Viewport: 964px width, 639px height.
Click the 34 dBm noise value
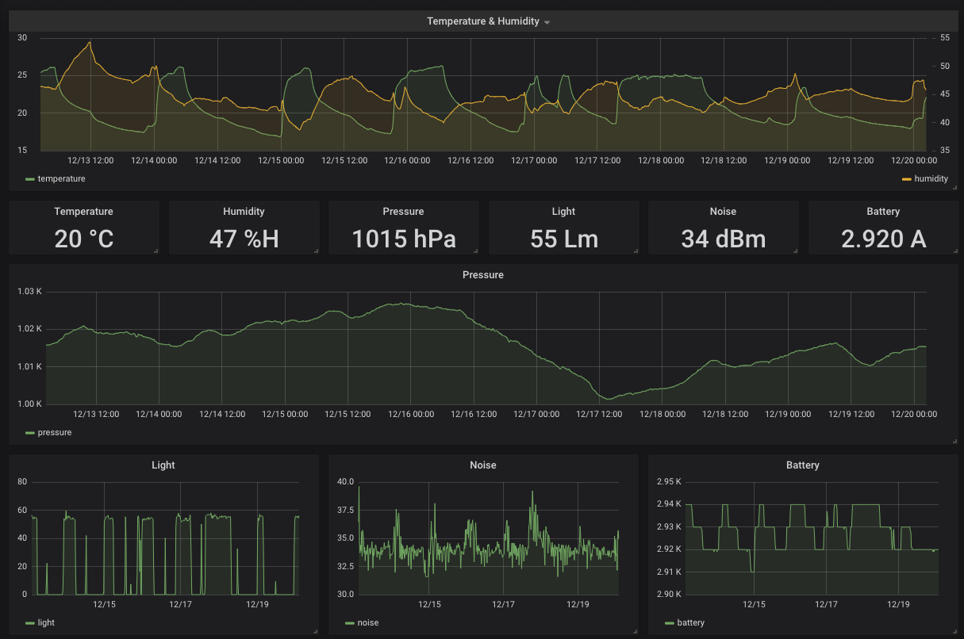pyautogui.click(x=723, y=239)
